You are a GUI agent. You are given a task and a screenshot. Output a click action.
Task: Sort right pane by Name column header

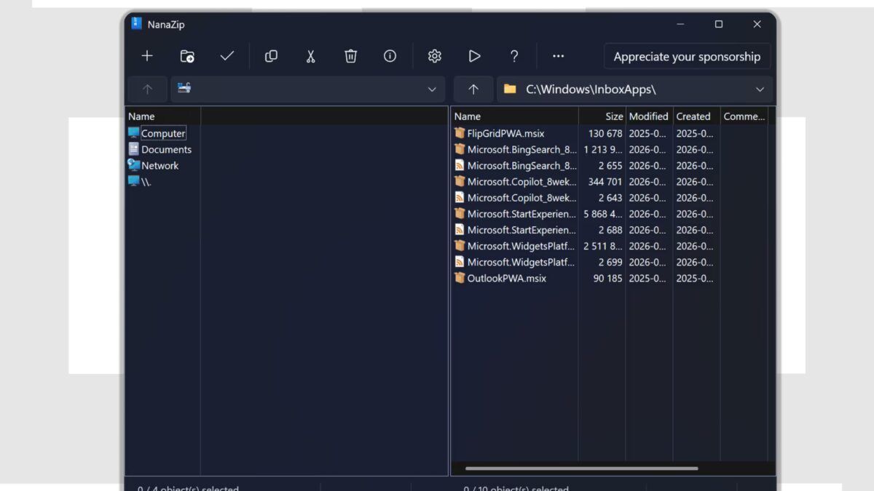pyautogui.click(x=515, y=116)
